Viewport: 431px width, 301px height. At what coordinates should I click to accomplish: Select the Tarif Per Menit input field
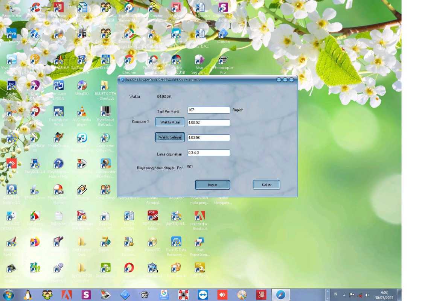pyautogui.click(x=209, y=110)
